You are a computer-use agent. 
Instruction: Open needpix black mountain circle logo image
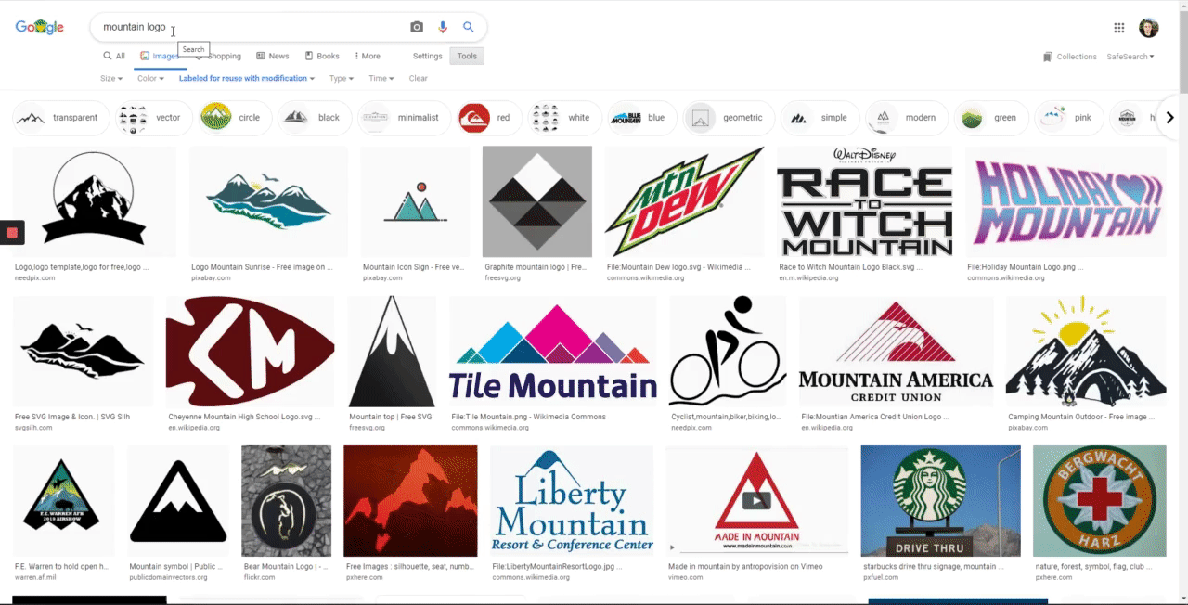(94, 201)
